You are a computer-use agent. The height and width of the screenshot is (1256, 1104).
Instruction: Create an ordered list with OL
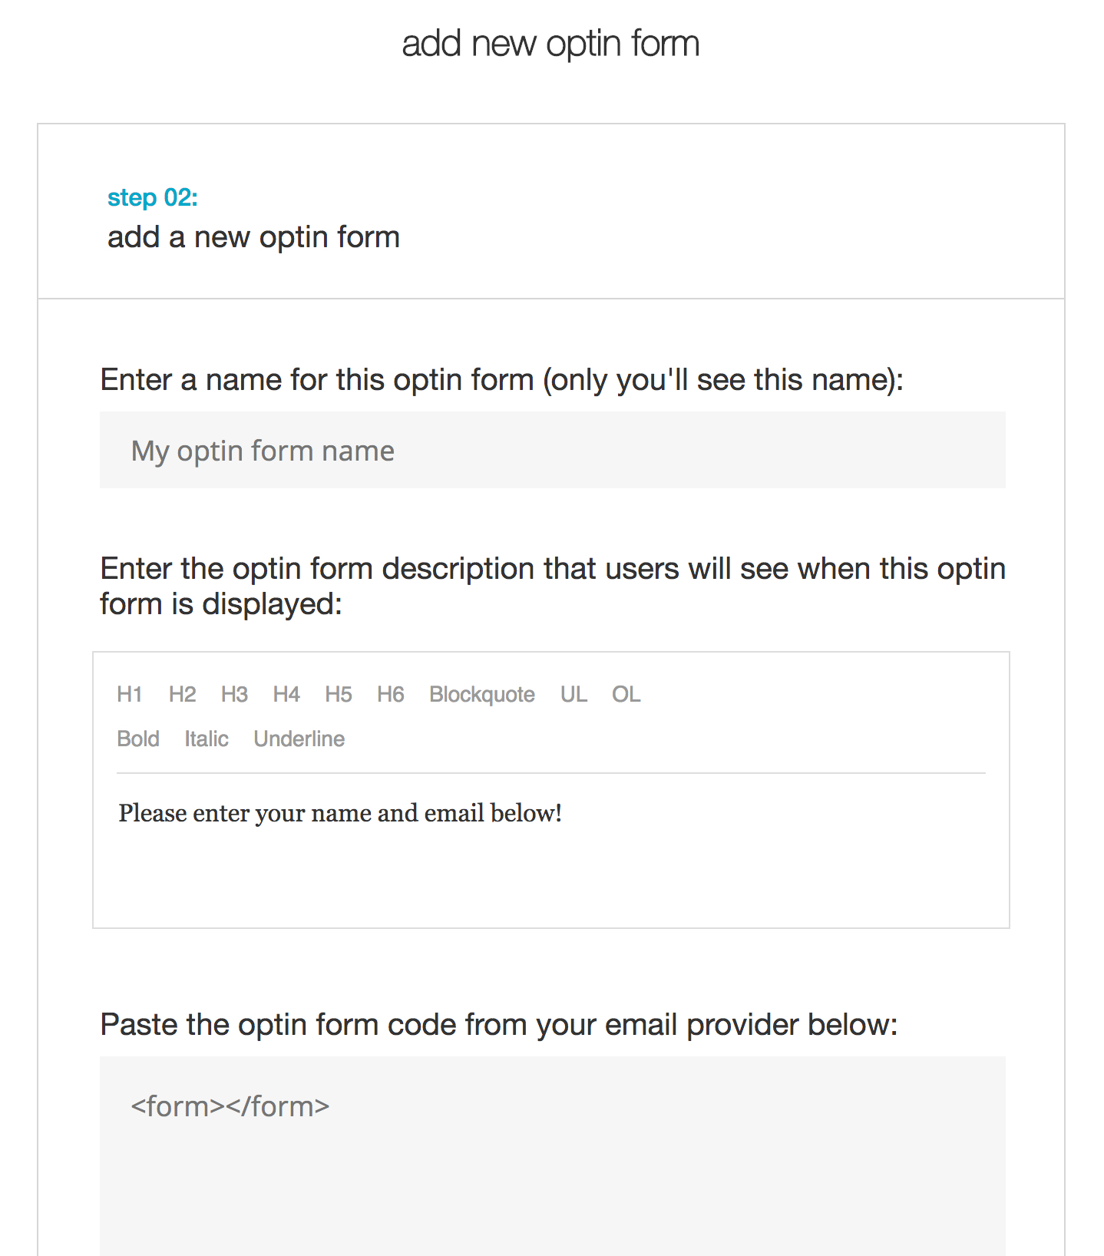coord(626,694)
